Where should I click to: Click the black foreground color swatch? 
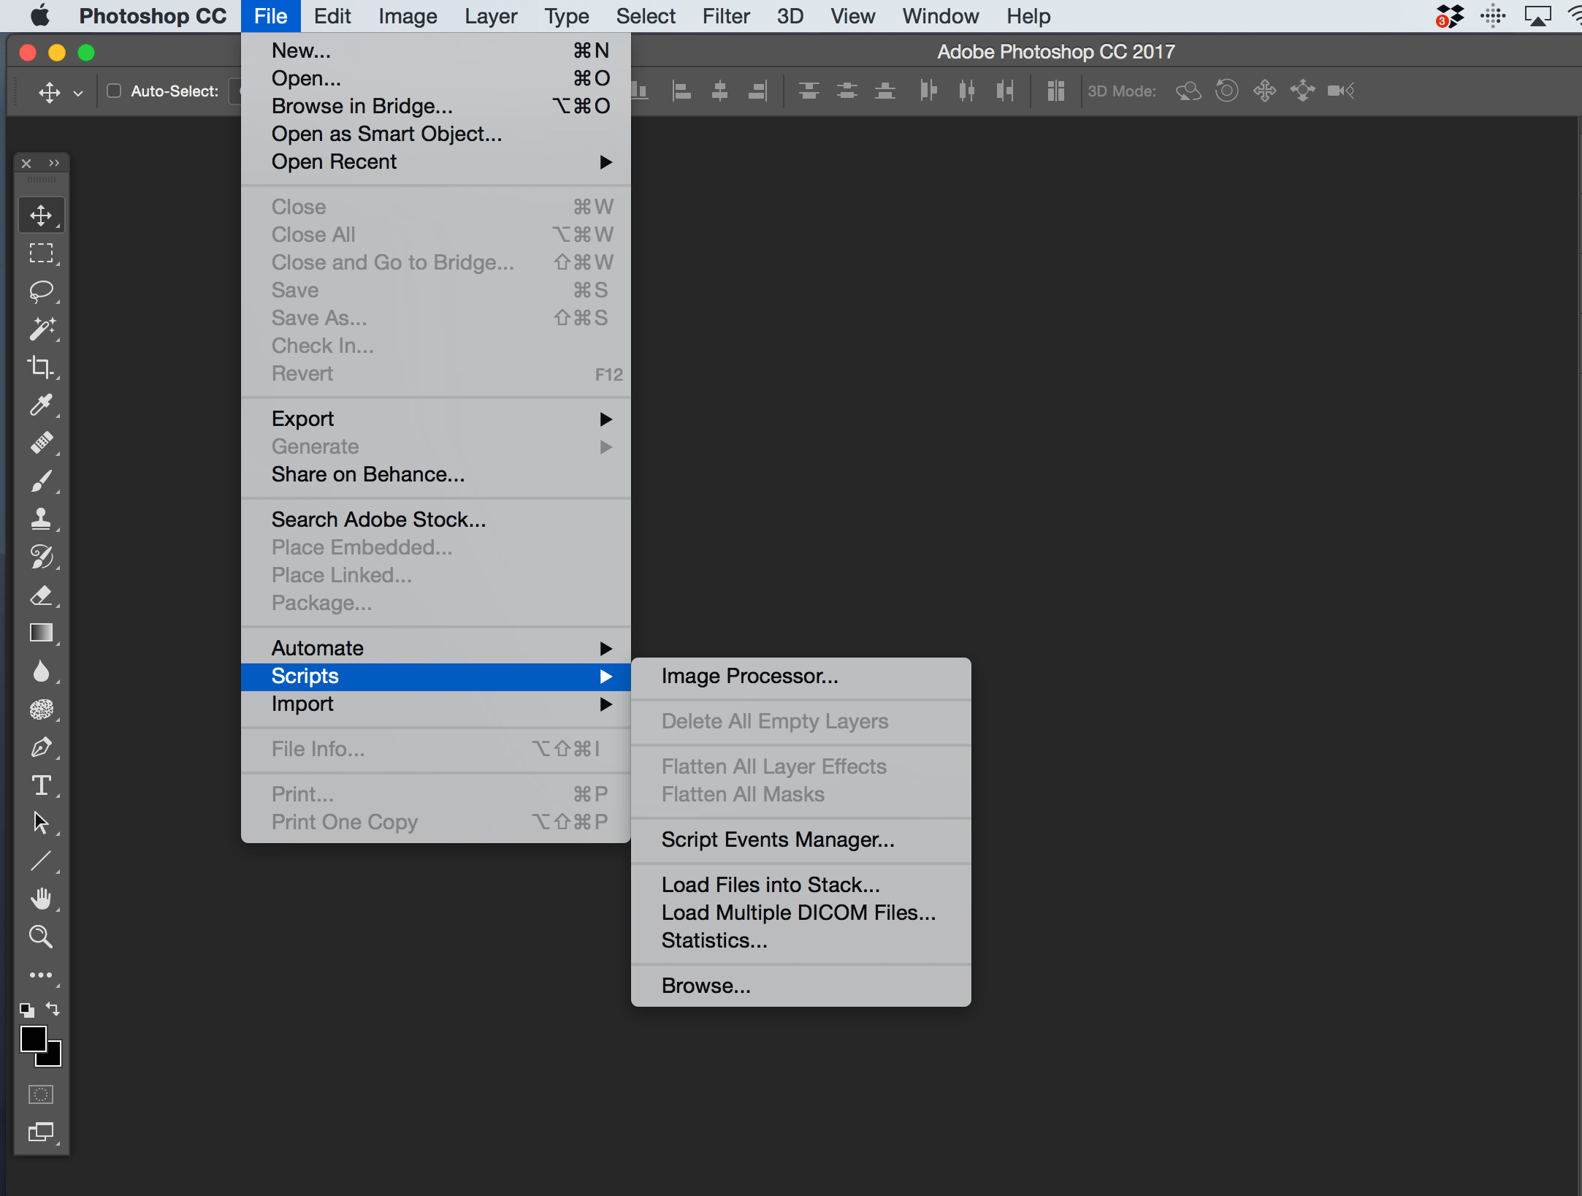[33, 1038]
